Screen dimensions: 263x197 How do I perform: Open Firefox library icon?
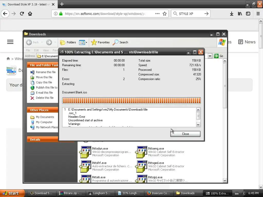pyautogui.click(x=240, y=14)
